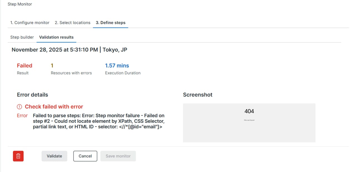Click the Screenshot section heading
This screenshot has height=172, width=356.
pos(197,95)
